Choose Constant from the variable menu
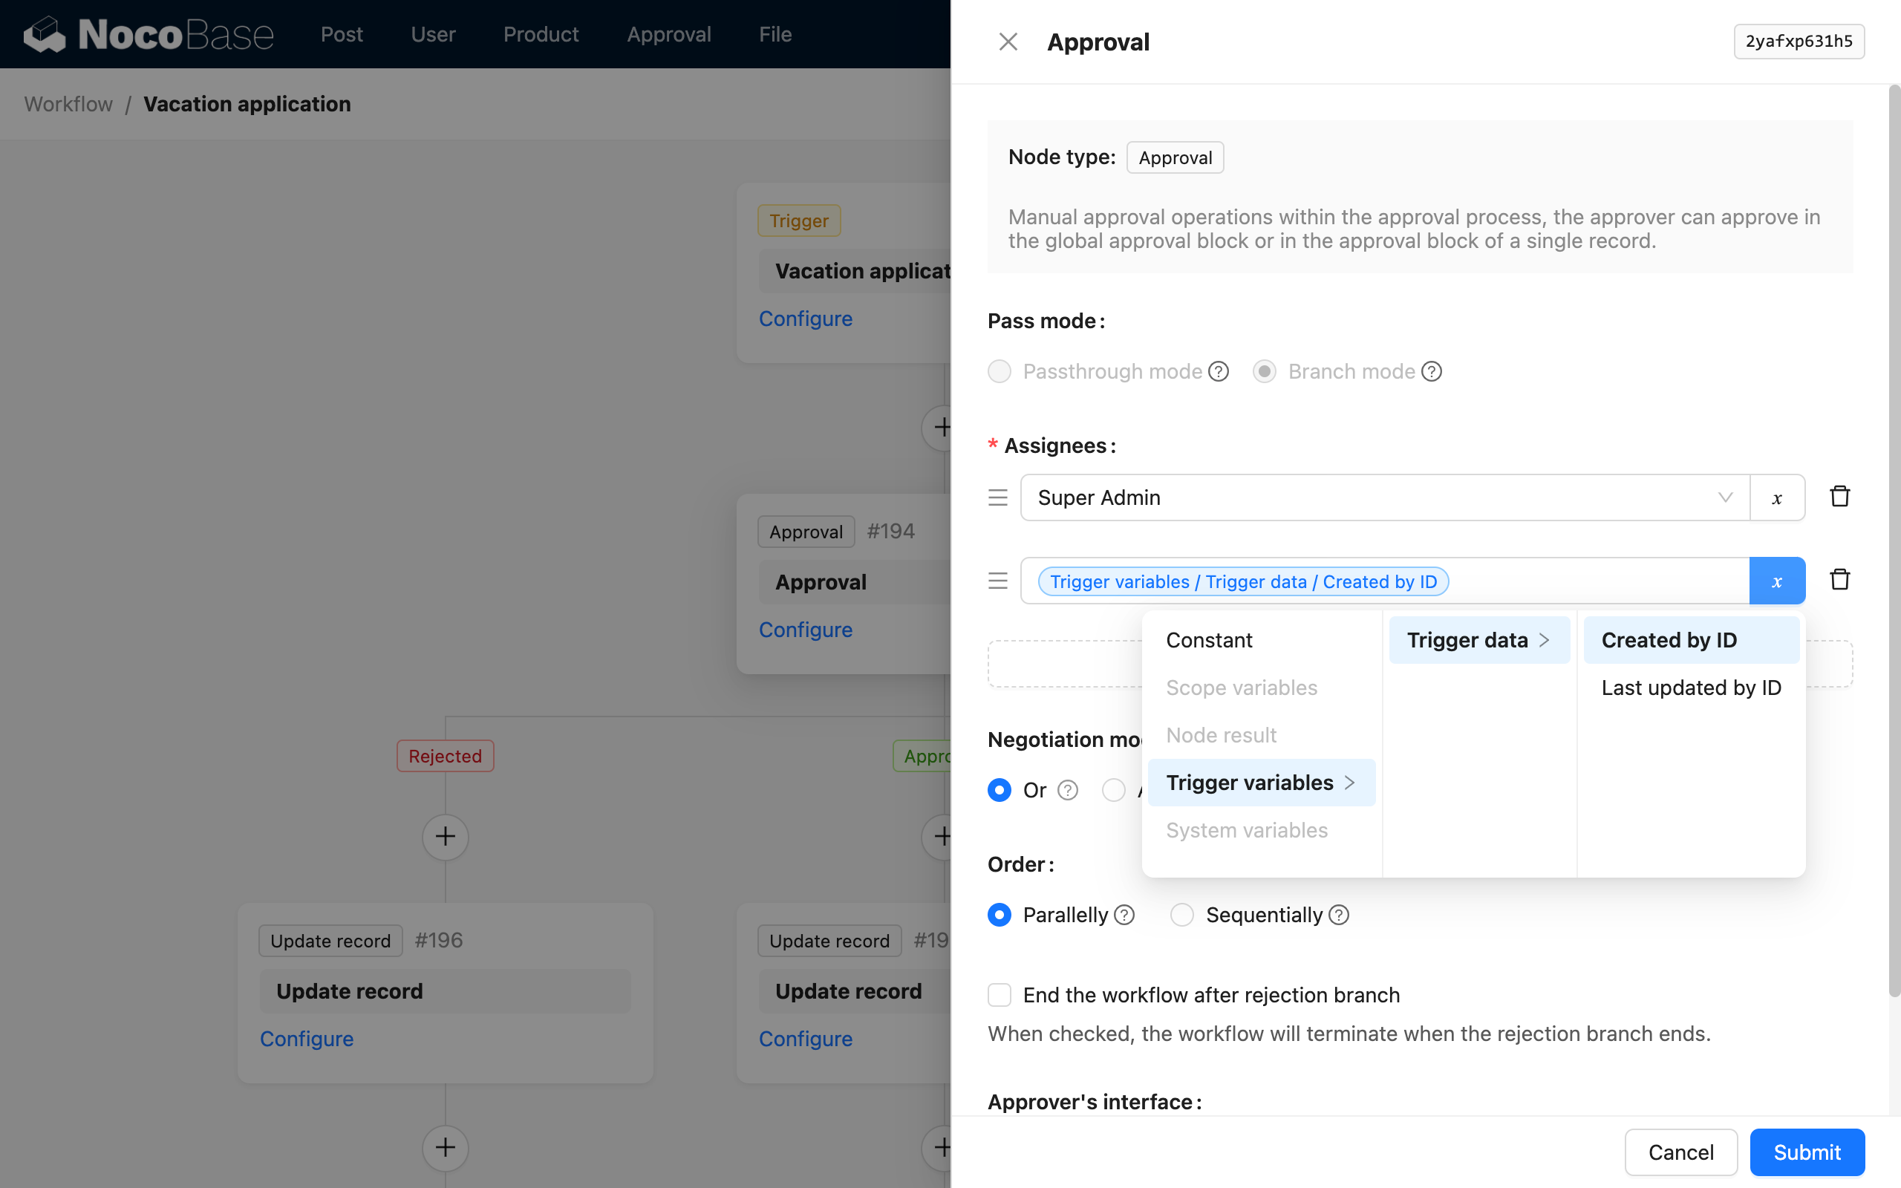 tap(1208, 639)
